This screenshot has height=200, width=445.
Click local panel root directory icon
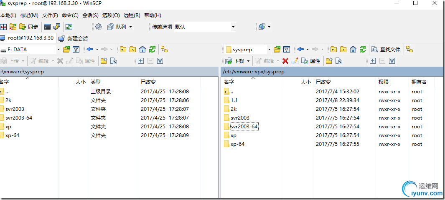(133, 50)
